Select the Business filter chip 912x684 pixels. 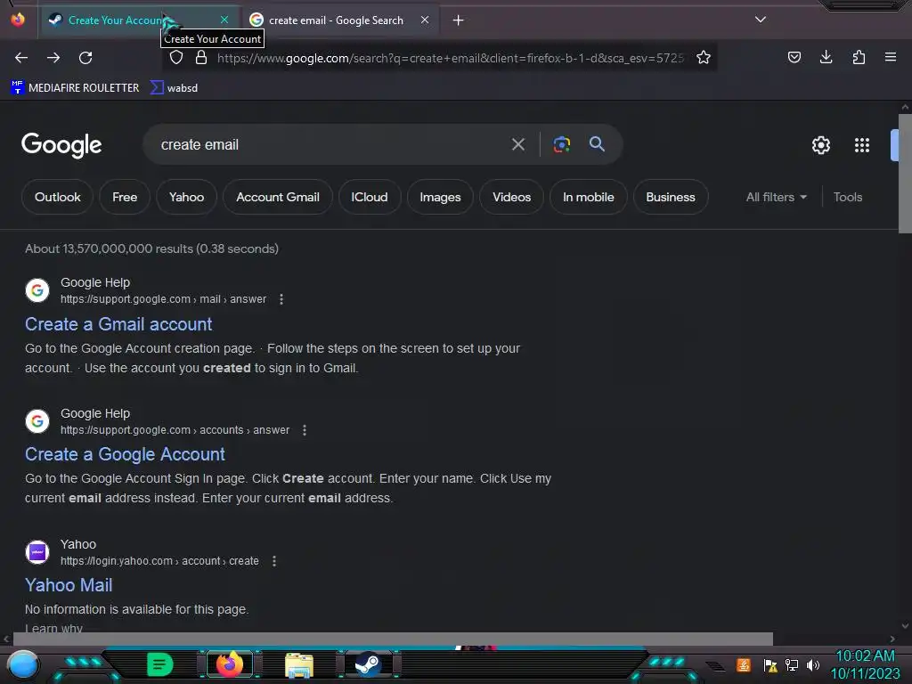(671, 197)
